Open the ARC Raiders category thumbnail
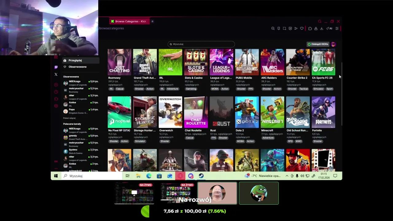This screenshot has width=393, height=221. 272,62
